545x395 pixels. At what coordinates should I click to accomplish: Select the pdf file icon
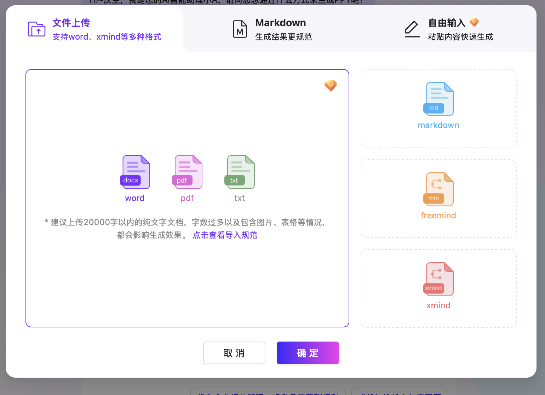pos(187,172)
